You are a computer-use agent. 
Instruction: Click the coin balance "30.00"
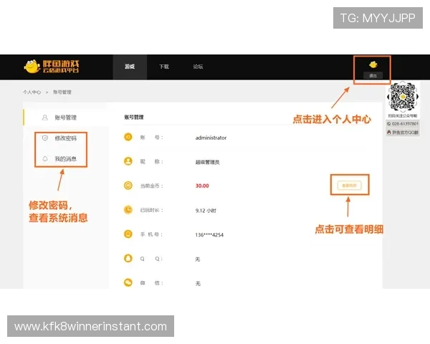click(x=202, y=186)
